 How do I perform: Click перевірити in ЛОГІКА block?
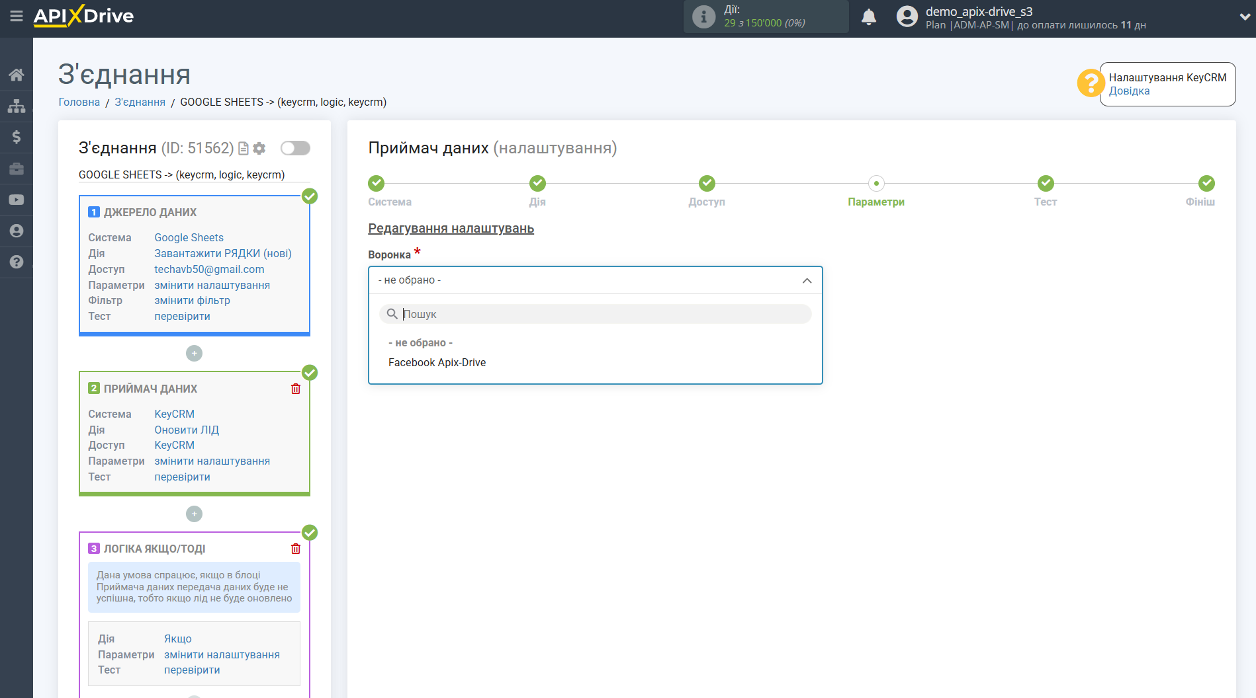192,670
